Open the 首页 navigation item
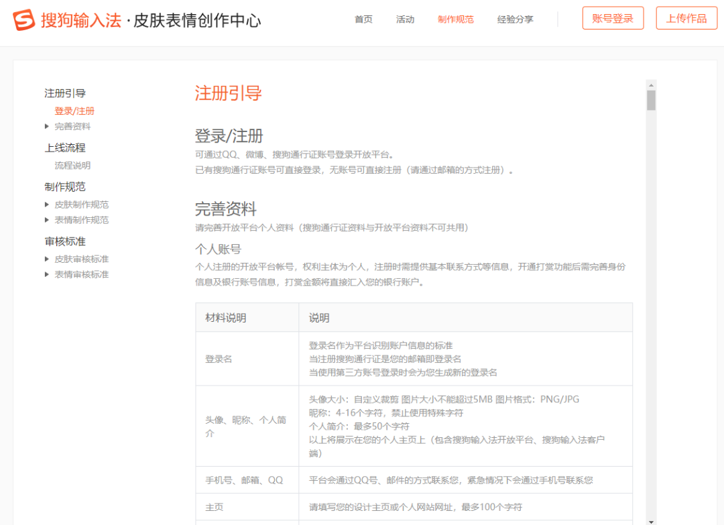Viewport: 724px width, 525px height. tap(363, 19)
